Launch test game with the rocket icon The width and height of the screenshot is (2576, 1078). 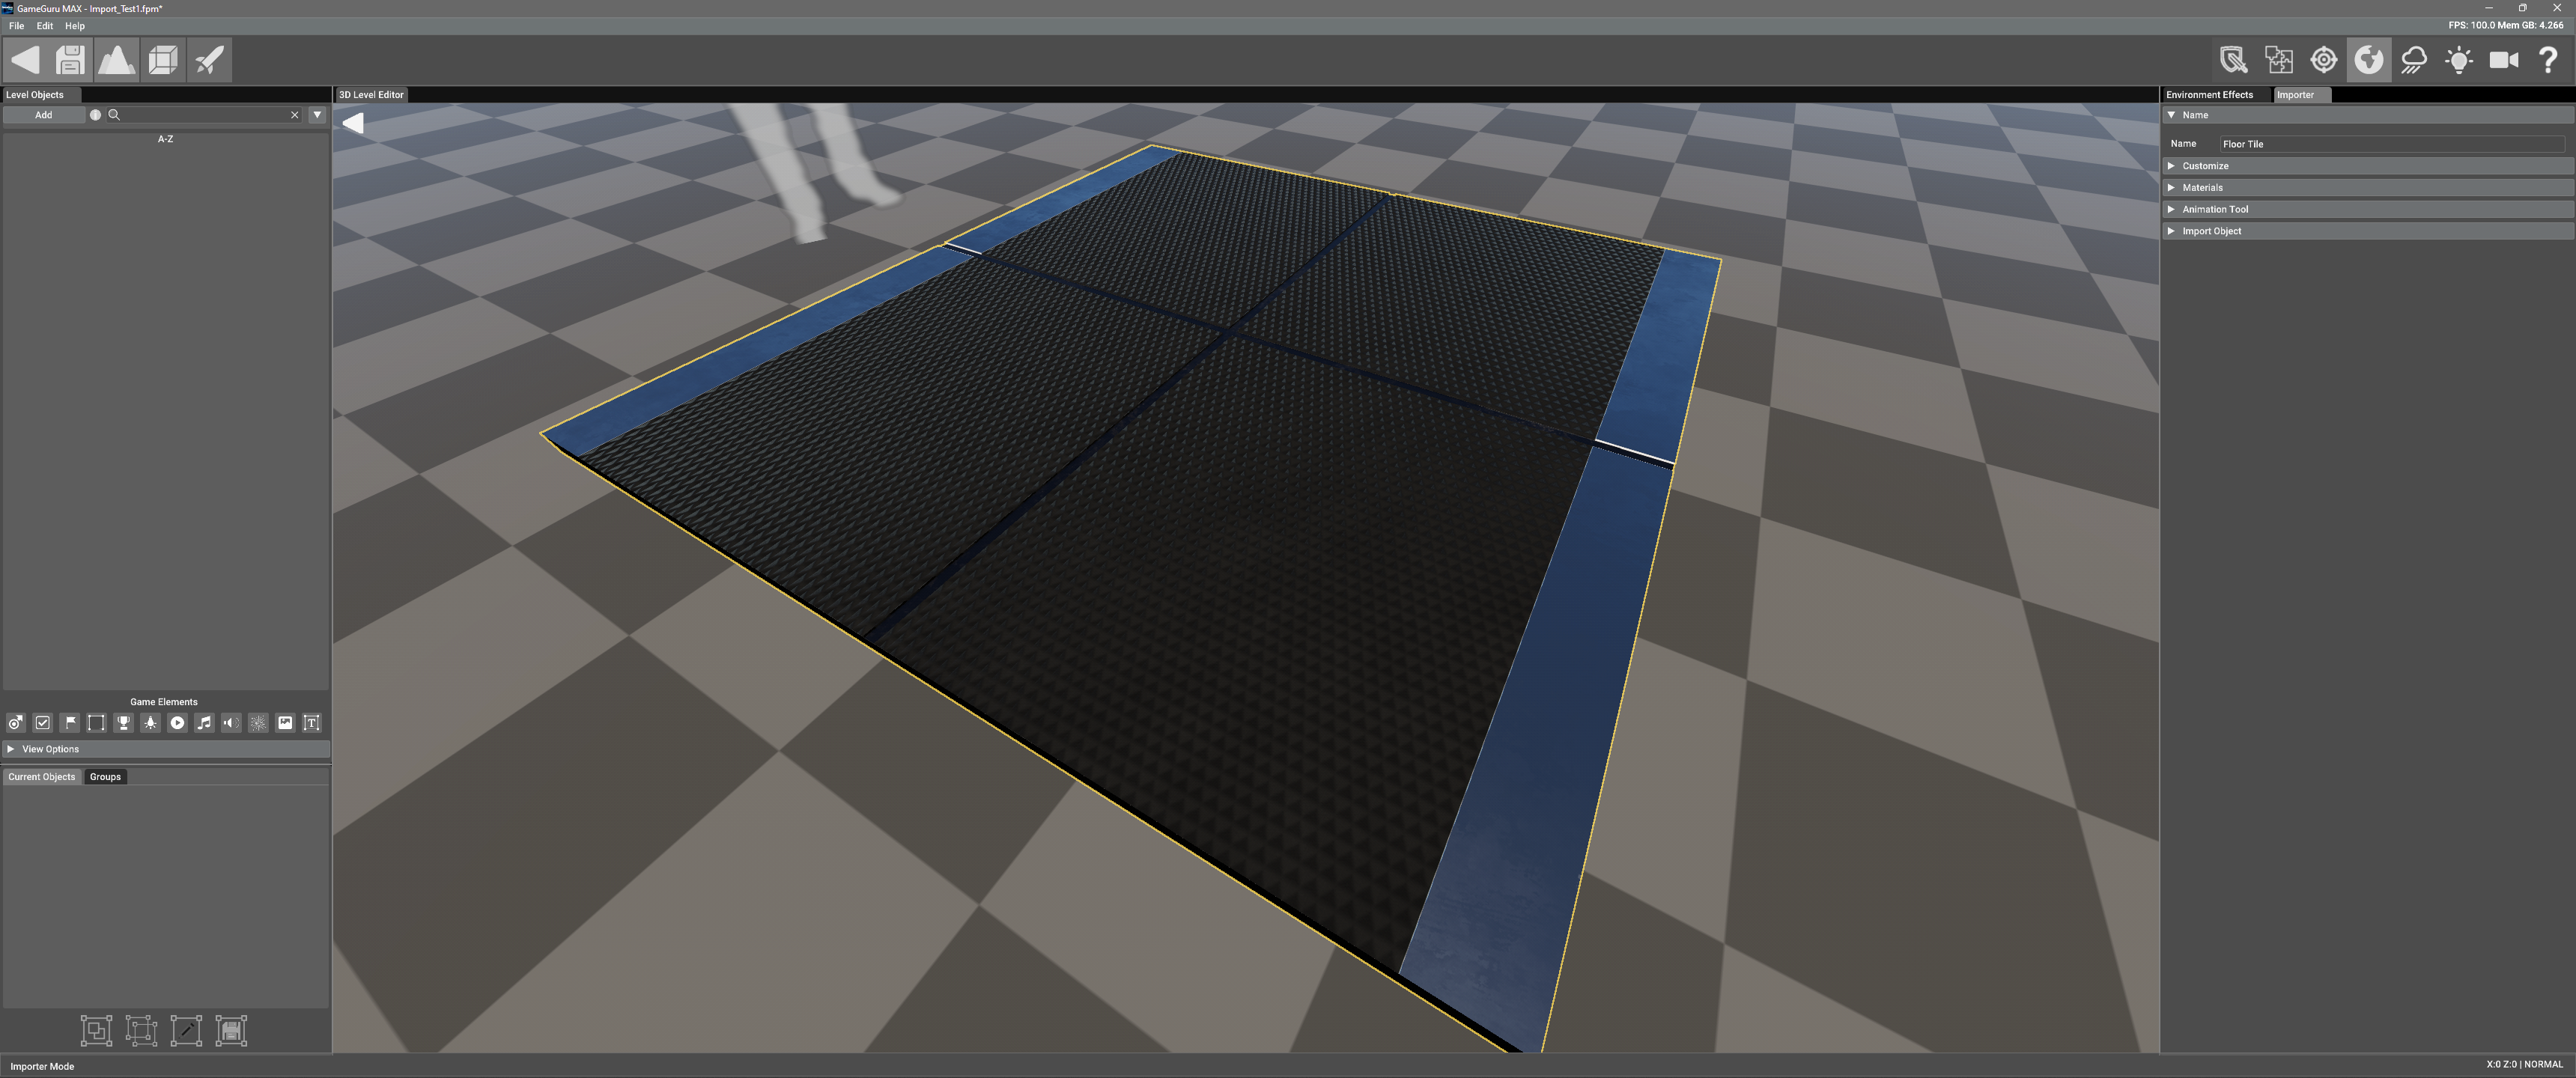[x=209, y=60]
